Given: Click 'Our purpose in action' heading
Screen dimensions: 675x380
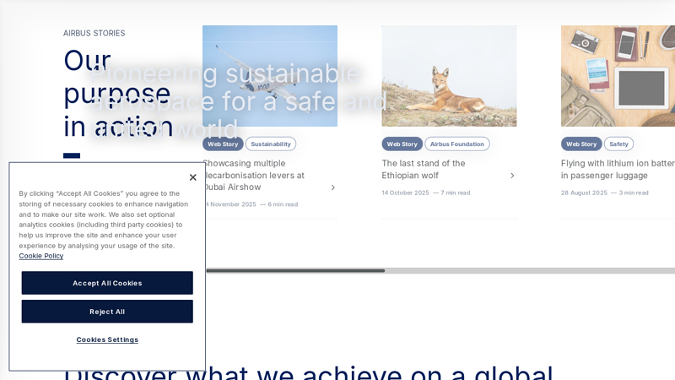Looking at the screenshot, I should click(118, 94).
